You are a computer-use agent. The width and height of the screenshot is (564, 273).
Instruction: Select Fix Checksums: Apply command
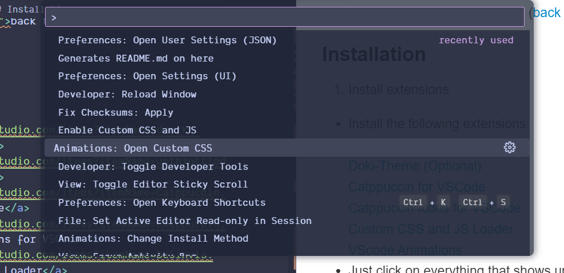[287, 112]
